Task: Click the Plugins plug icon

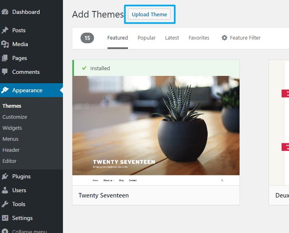Action: coord(5,176)
